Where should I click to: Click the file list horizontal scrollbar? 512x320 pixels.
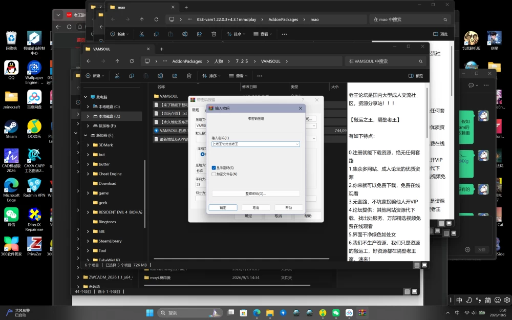(x=241, y=259)
